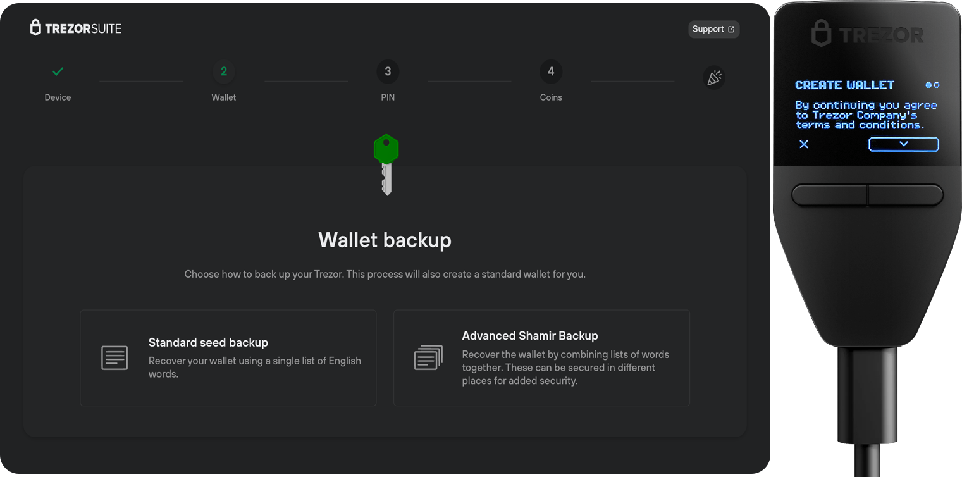Click the stacked documents Shamir backup icon

point(428,358)
